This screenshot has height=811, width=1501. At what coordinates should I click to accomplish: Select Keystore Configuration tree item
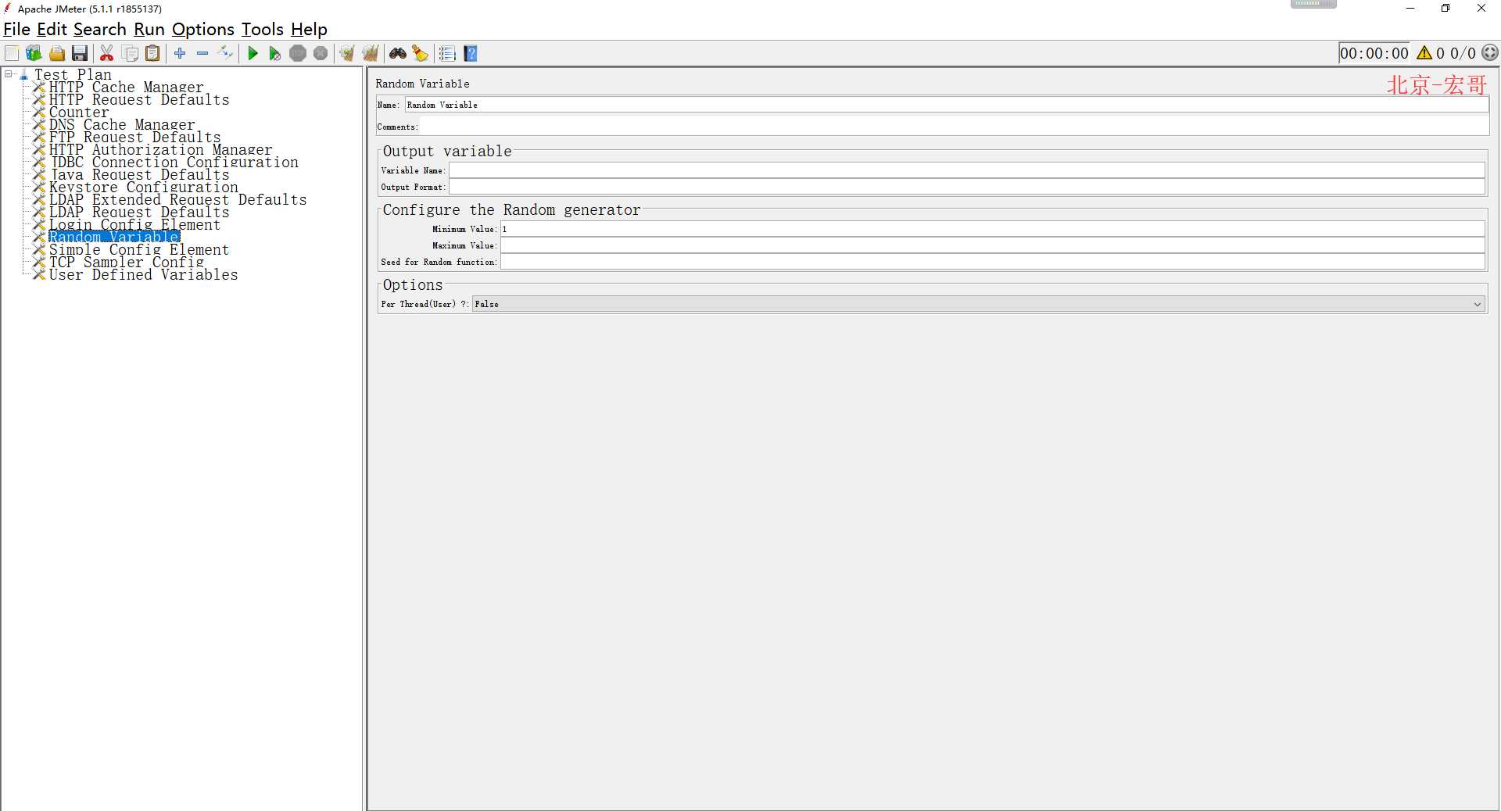pos(143,188)
